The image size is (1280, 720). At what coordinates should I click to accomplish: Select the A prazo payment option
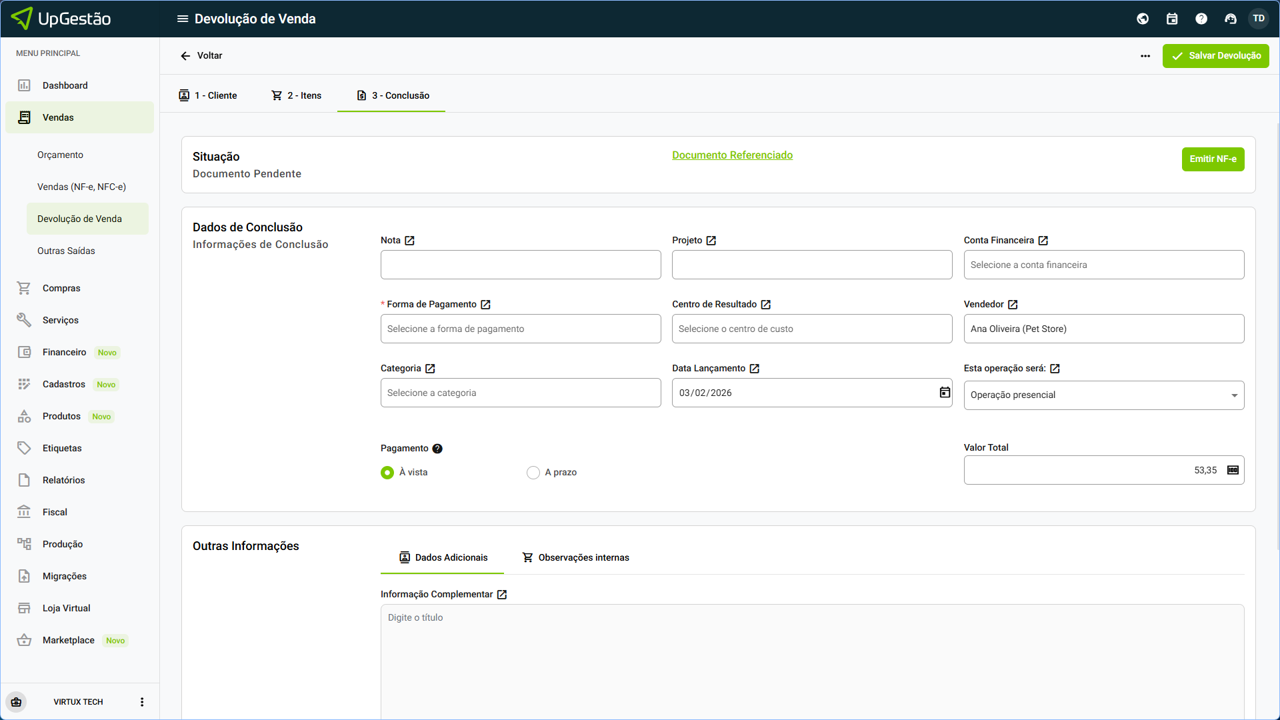(533, 473)
